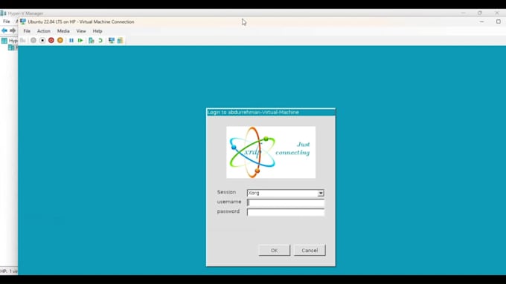
Task: Focus the username input field
Action: pyautogui.click(x=286, y=202)
